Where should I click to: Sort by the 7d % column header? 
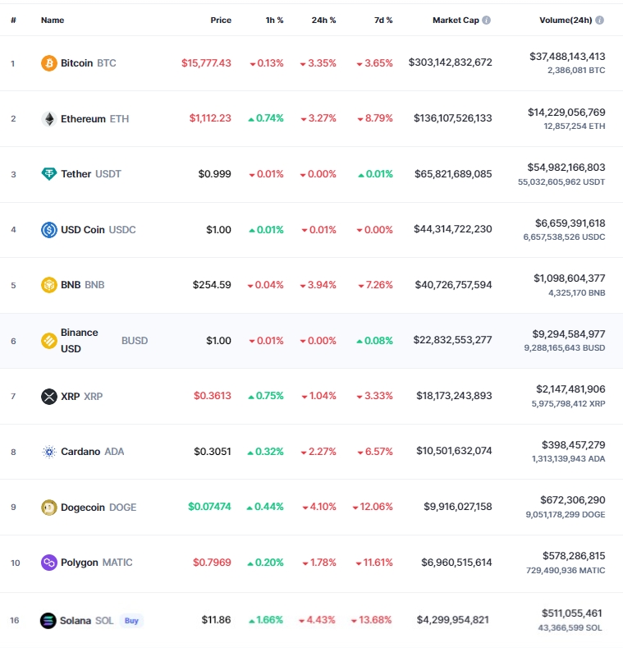383,21
